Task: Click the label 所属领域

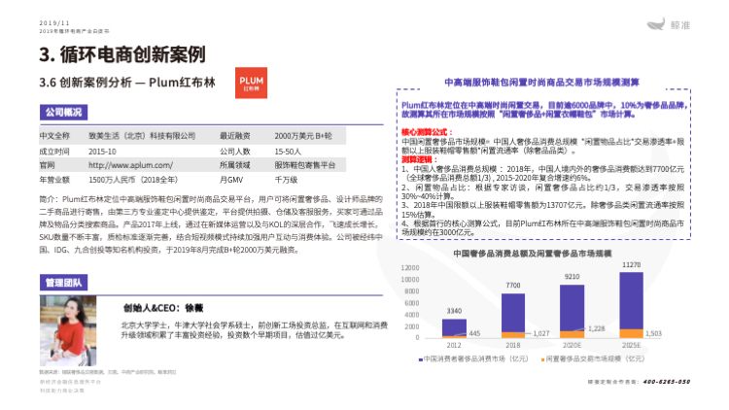Action: click(235, 165)
